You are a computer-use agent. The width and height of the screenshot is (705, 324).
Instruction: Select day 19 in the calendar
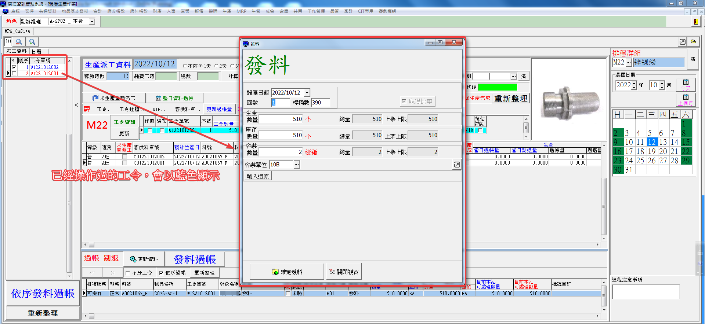651,151
